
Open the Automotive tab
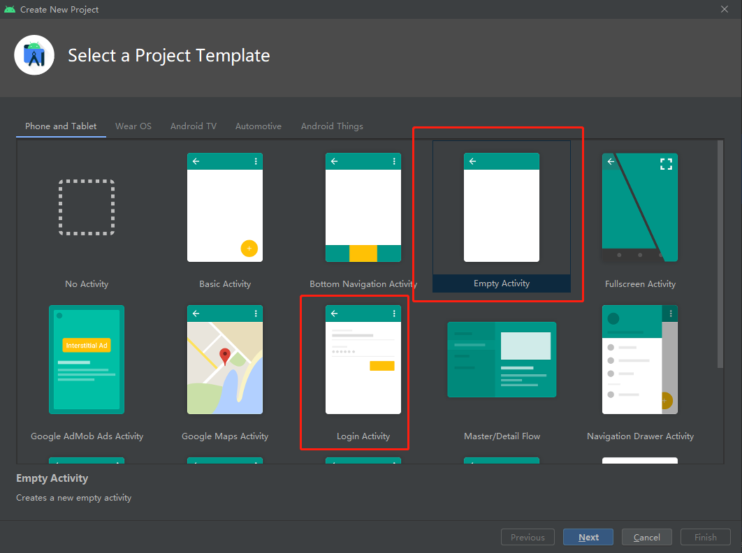(x=259, y=126)
